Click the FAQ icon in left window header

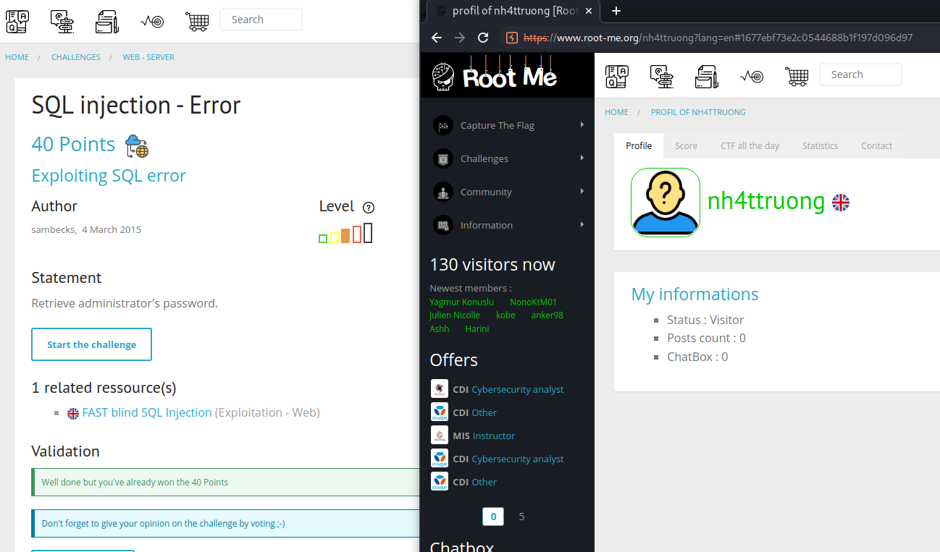17,22
